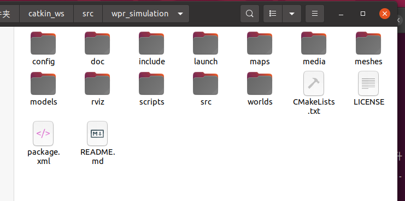Minimize the file manager window
Viewport: 405px width, 201px height.
pyautogui.click(x=341, y=14)
